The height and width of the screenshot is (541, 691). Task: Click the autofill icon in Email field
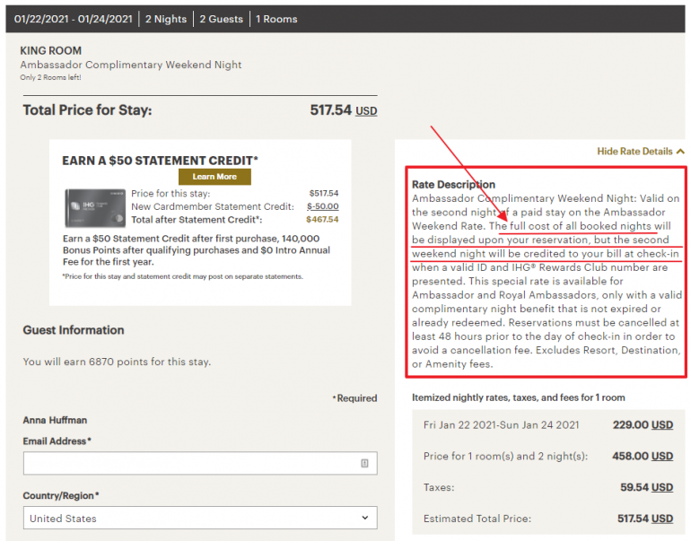(364, 463)
